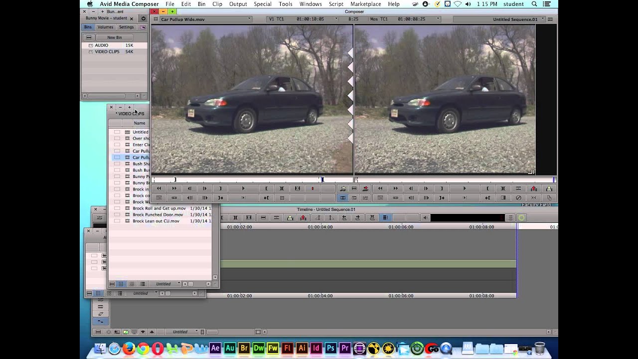Select the Brock Roll and Get up.mov clip

[x=159, y=208]
